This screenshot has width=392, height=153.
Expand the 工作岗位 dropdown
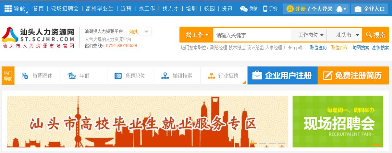309,35
